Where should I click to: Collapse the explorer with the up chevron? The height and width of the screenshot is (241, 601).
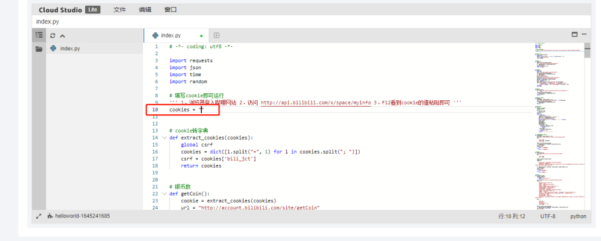62,36
